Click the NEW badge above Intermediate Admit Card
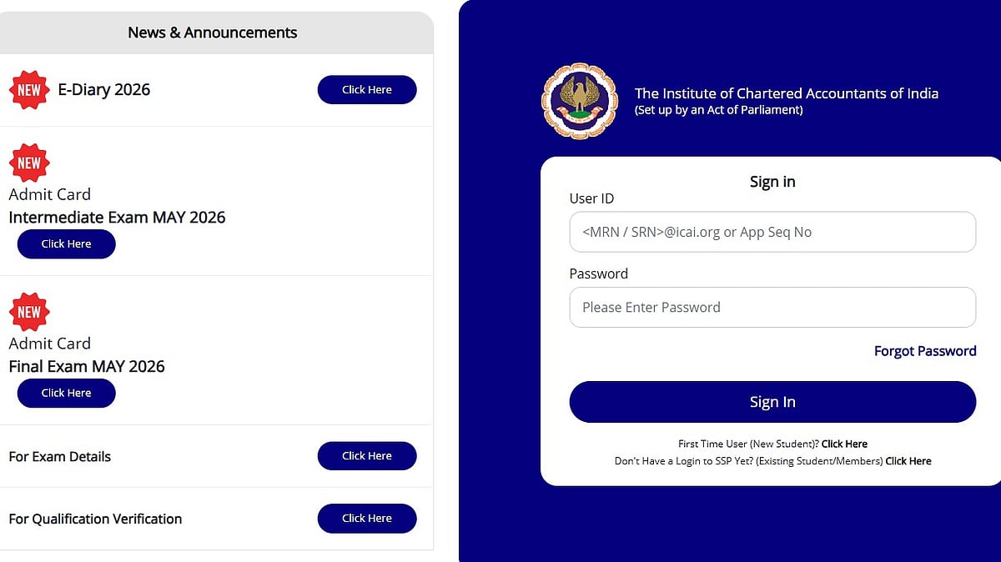Image resolution: width=1001 pixels, height=562 pixels. coord(29,163)
